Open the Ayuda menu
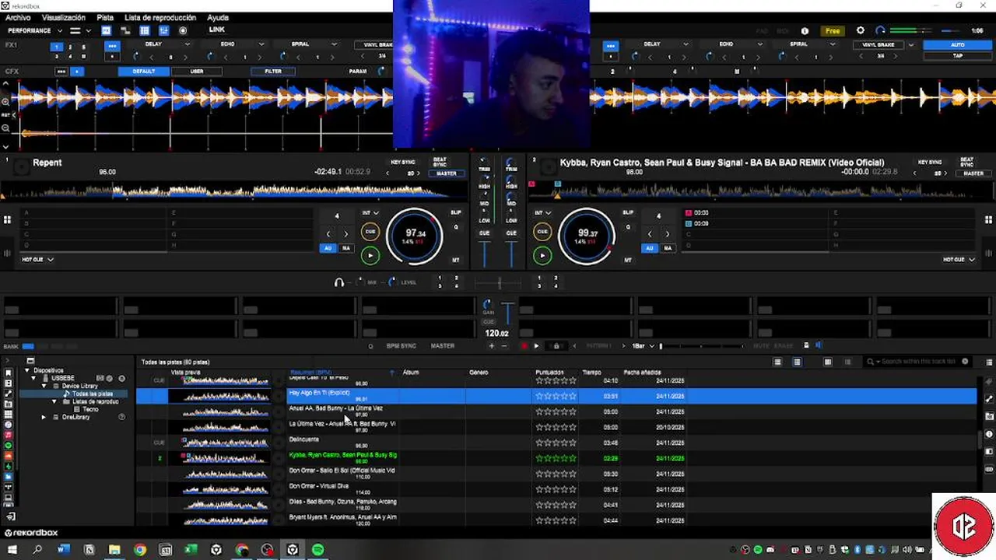 click(x=218, y=17)
